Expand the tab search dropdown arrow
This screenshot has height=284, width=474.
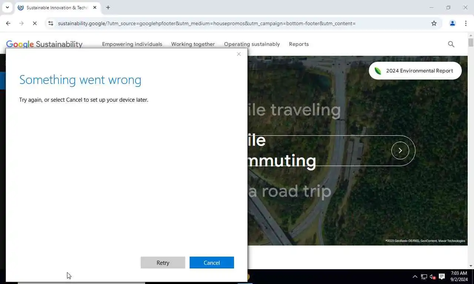click(7, 7)
